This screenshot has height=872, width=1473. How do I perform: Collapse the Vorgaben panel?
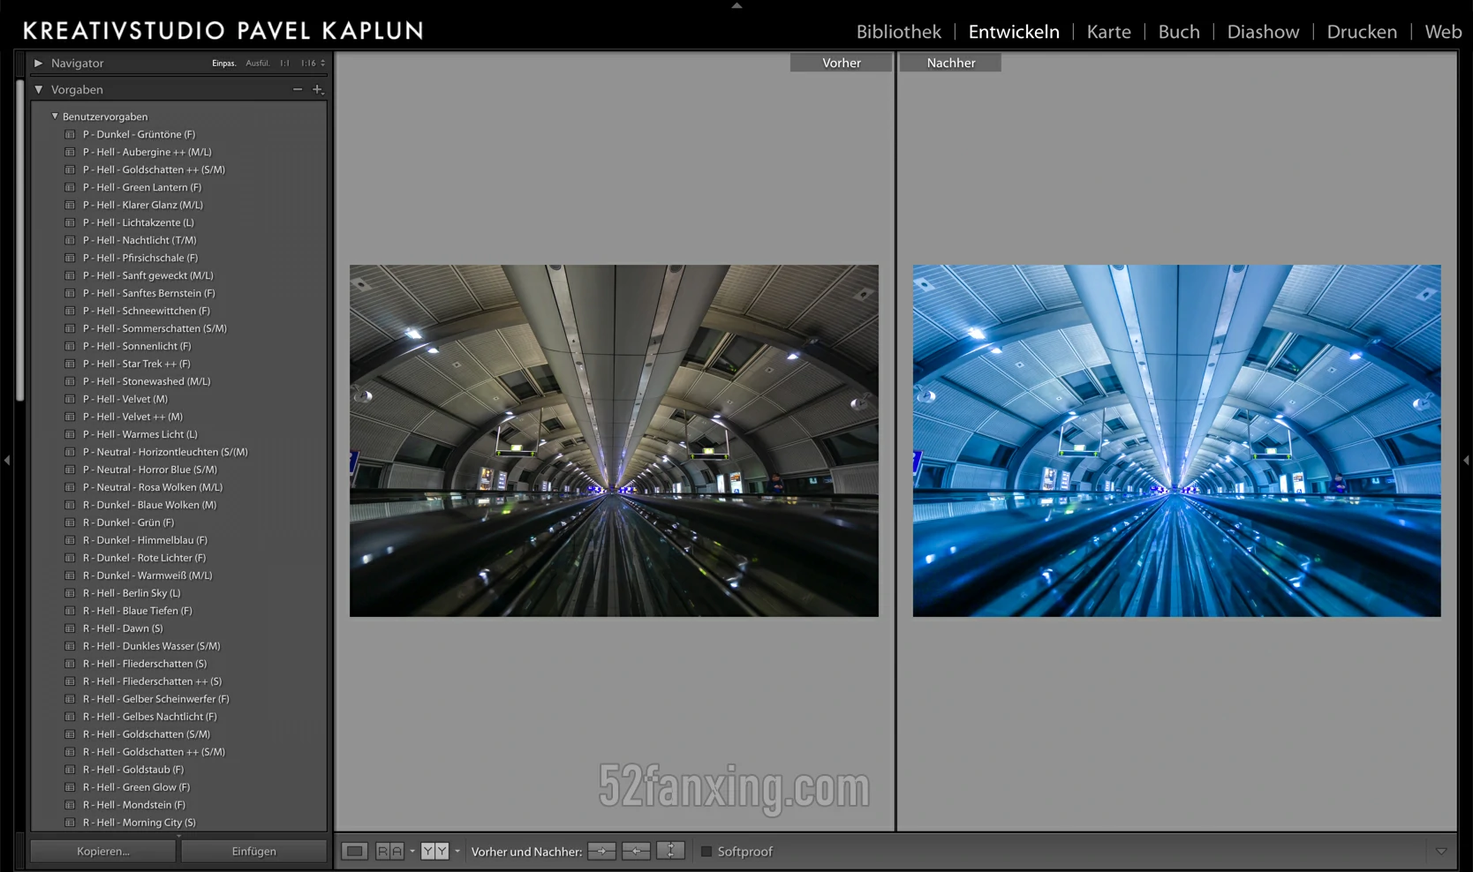click(x=38, y=89)
